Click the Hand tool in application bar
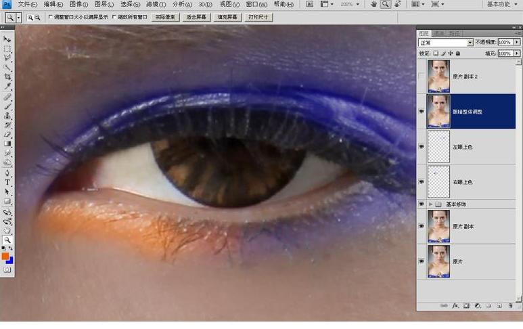523x329 pixels. 374,4
